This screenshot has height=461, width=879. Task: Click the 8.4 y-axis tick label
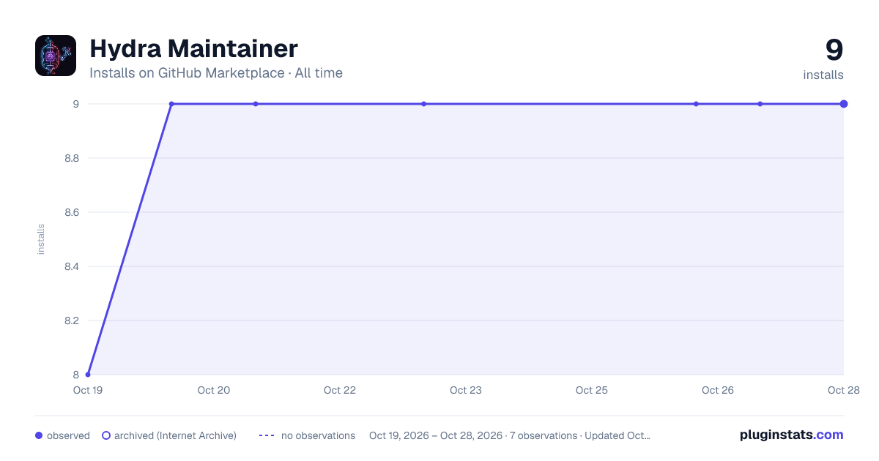(x=72, y=266)
